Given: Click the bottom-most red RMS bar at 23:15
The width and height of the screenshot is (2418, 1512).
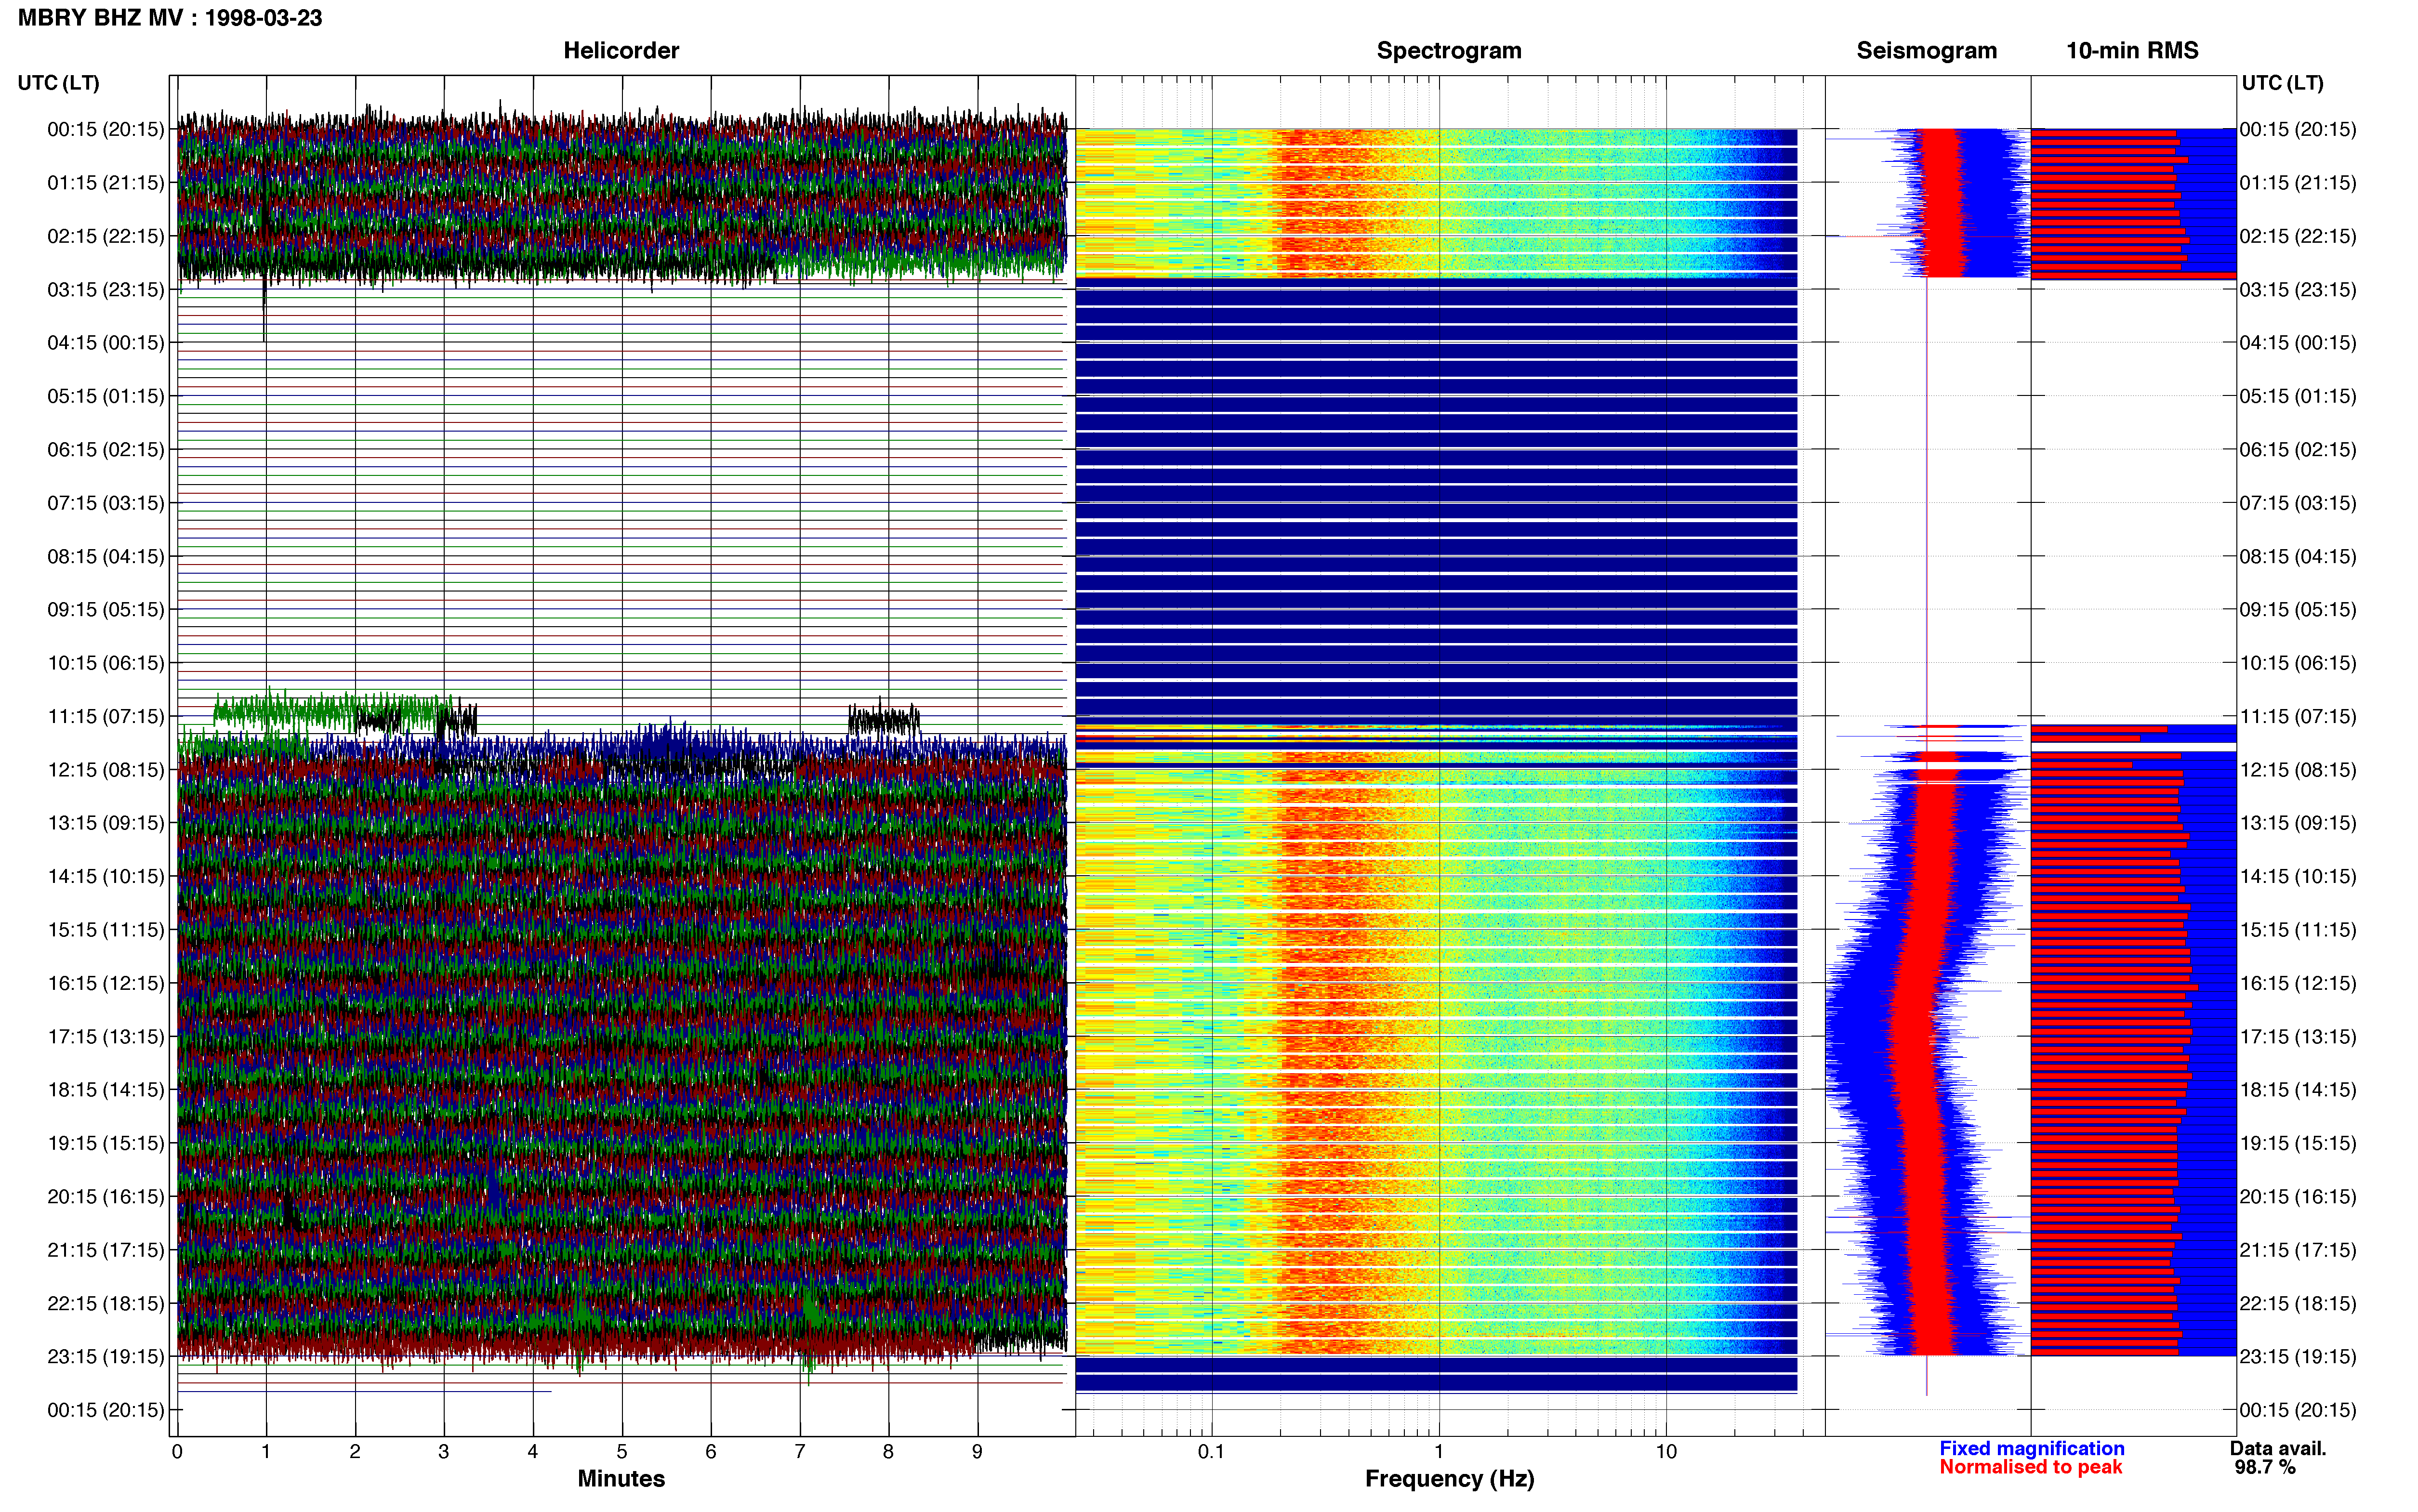Looking at the screenshot, I should click(2105, 1352).
